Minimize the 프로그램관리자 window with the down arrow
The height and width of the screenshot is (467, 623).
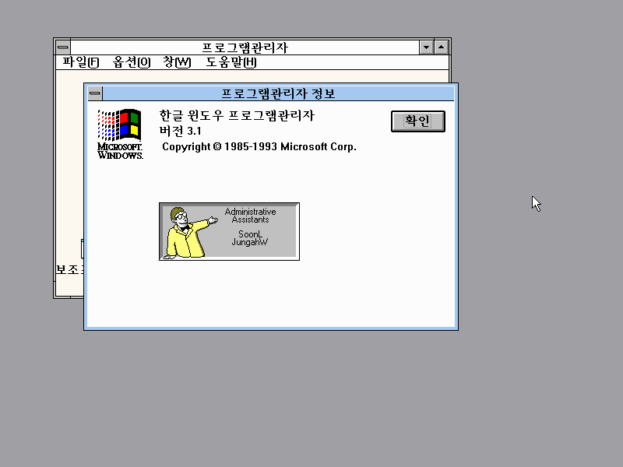[x=426, y=47]
